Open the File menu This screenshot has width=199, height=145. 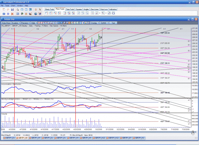pyautogui.click(x=2, y=6)
